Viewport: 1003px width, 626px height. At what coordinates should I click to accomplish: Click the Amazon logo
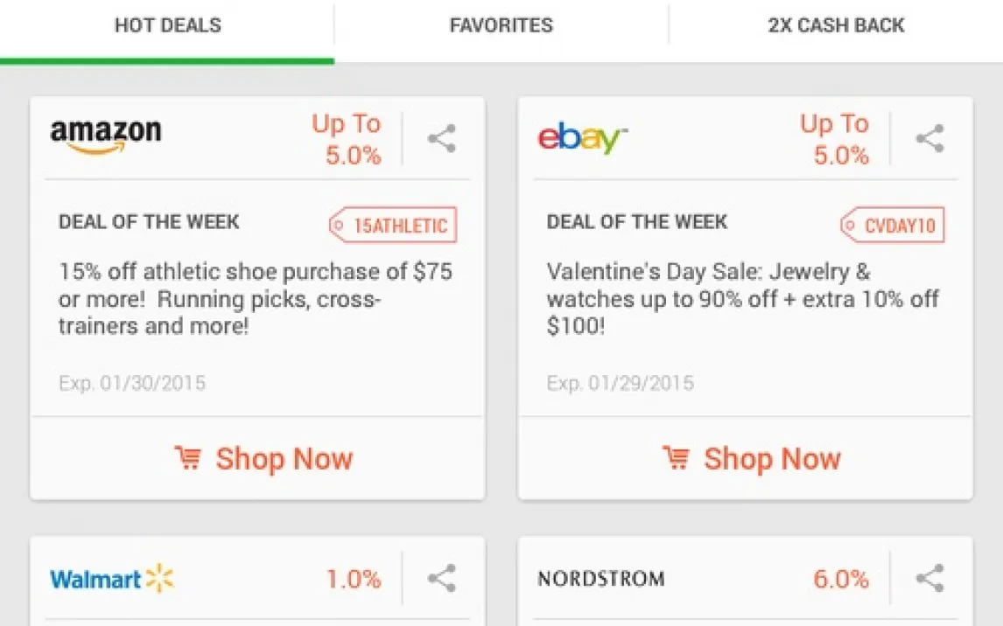106,136
